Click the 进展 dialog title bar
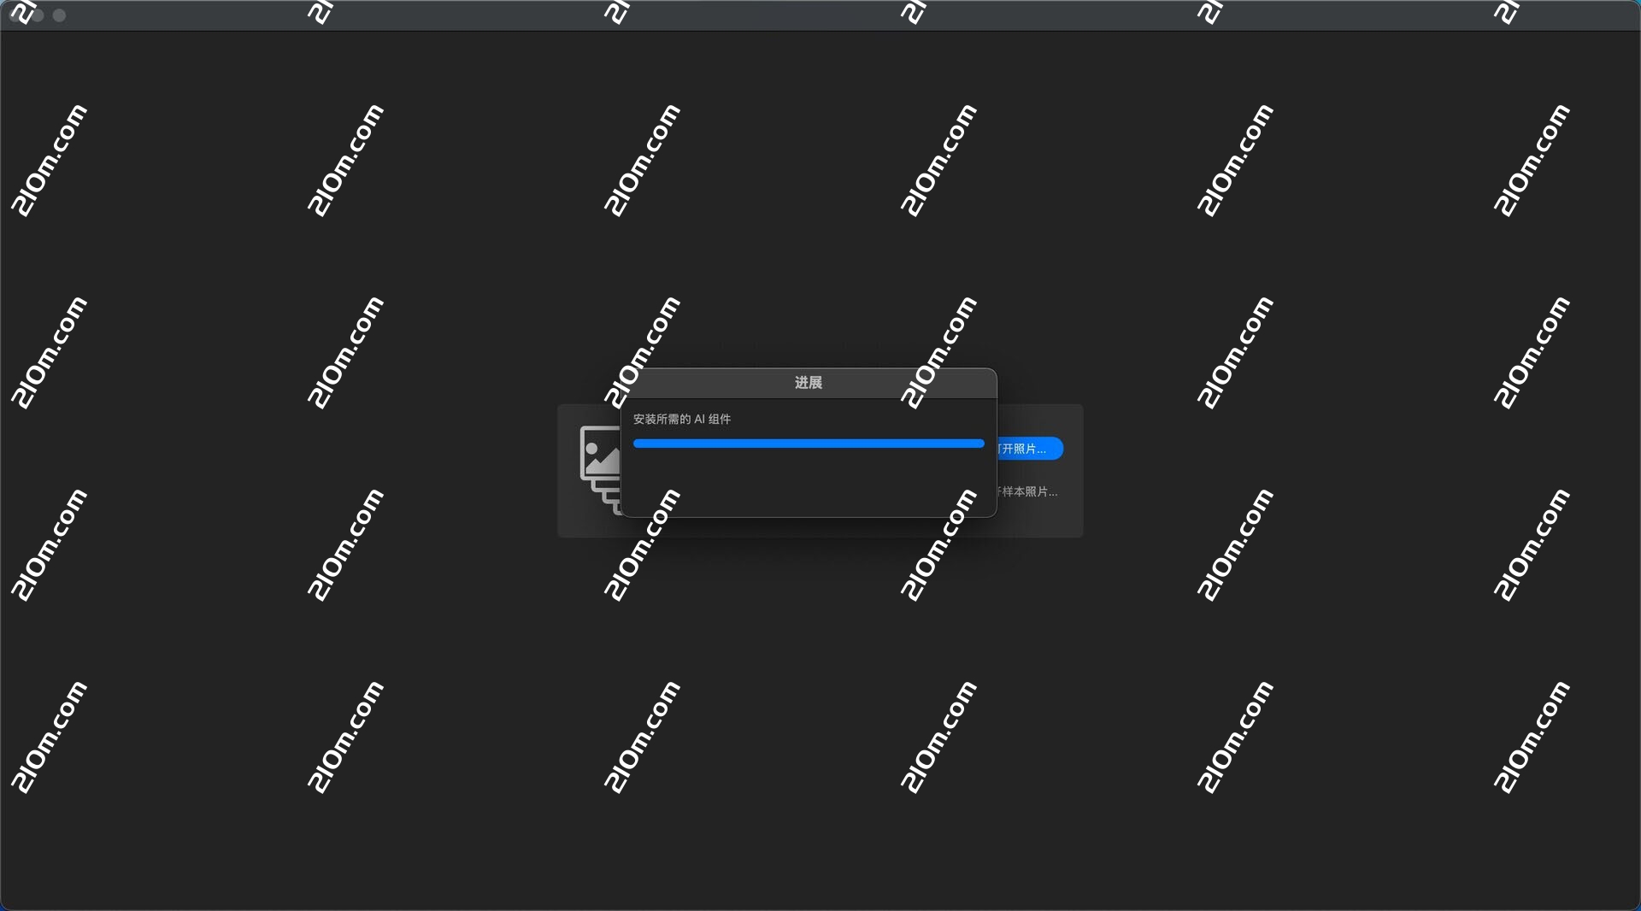This screenshot has width=1641, height=911. pos(808,384)
